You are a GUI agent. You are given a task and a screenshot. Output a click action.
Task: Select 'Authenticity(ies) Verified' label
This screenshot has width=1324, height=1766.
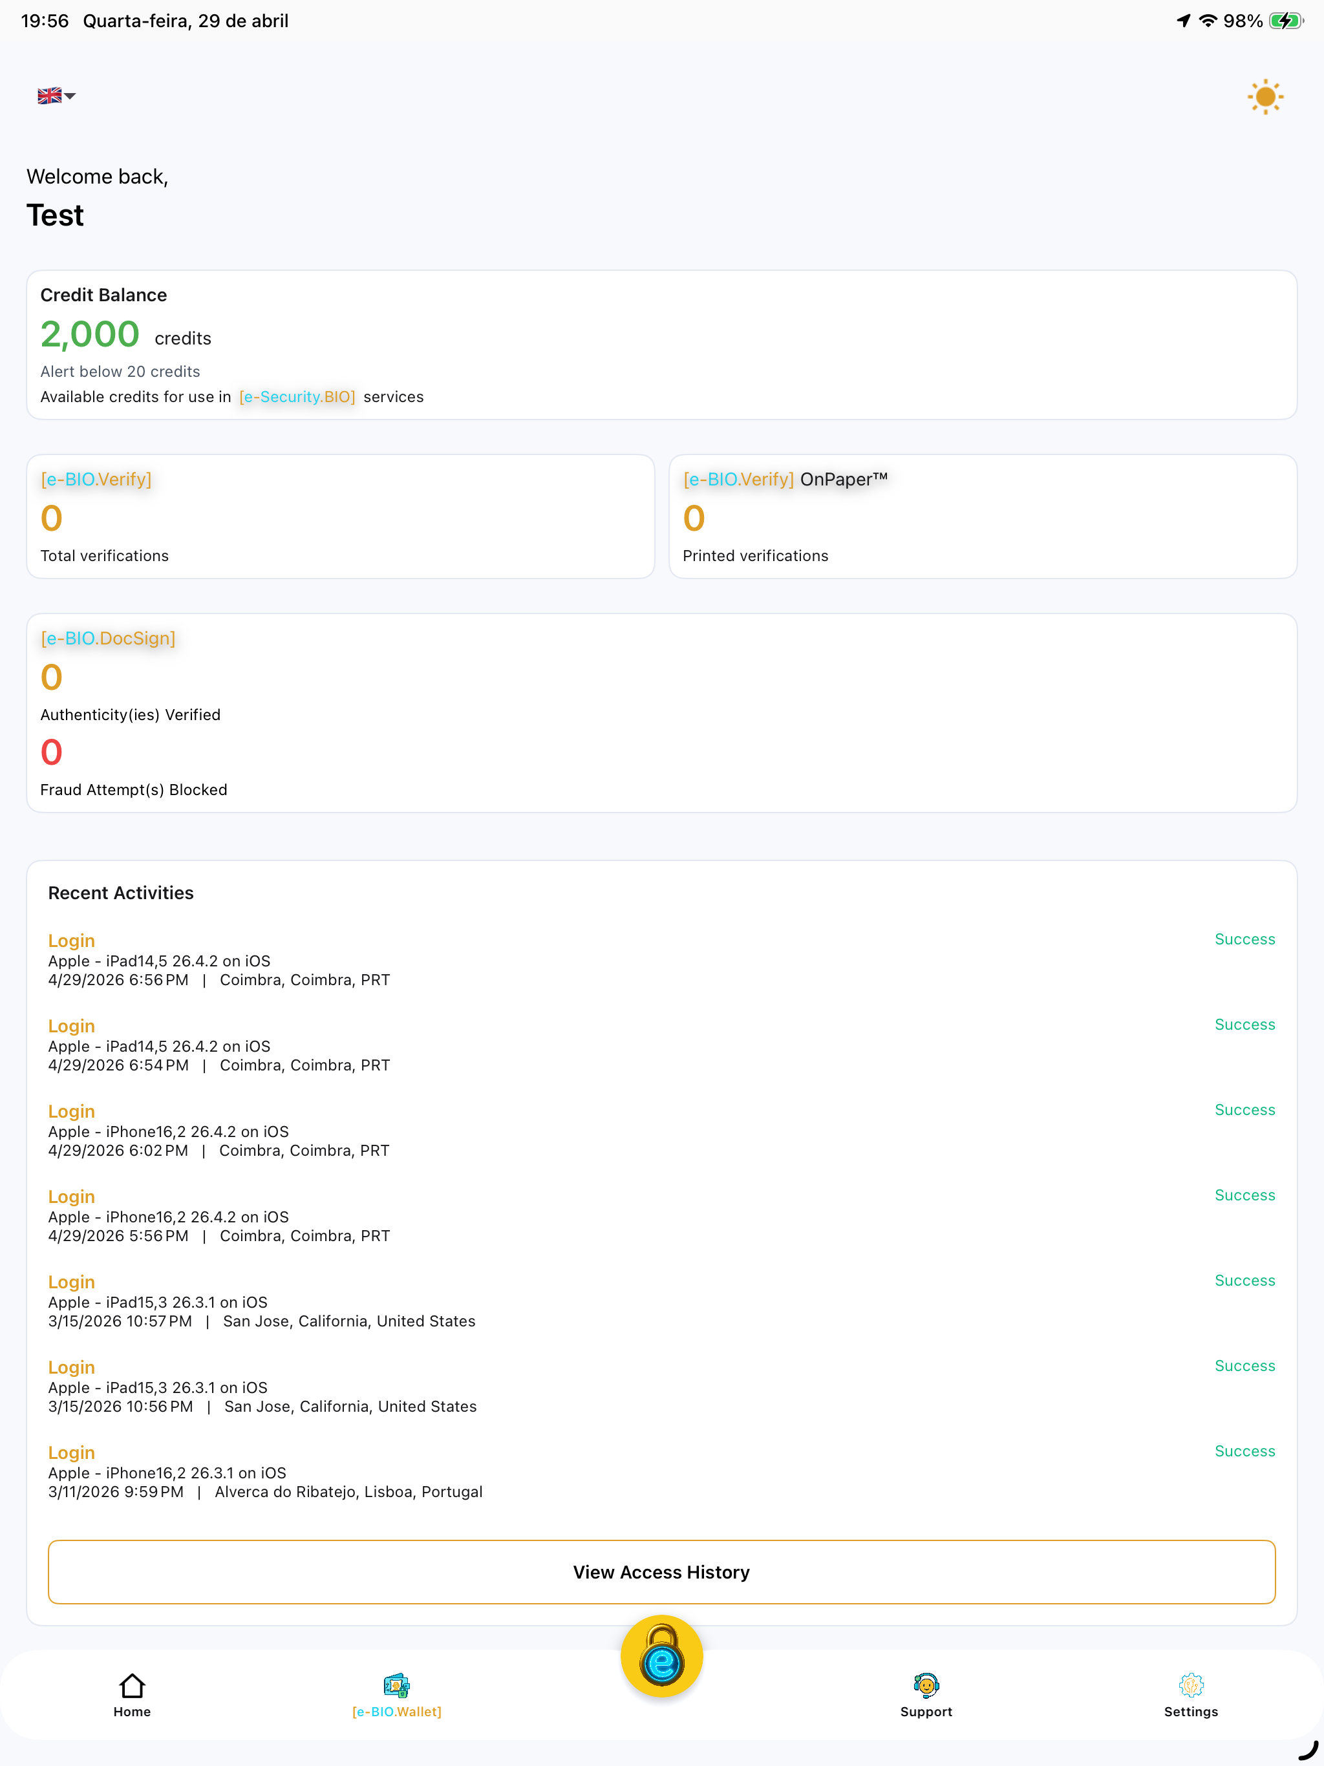point(130,714)
